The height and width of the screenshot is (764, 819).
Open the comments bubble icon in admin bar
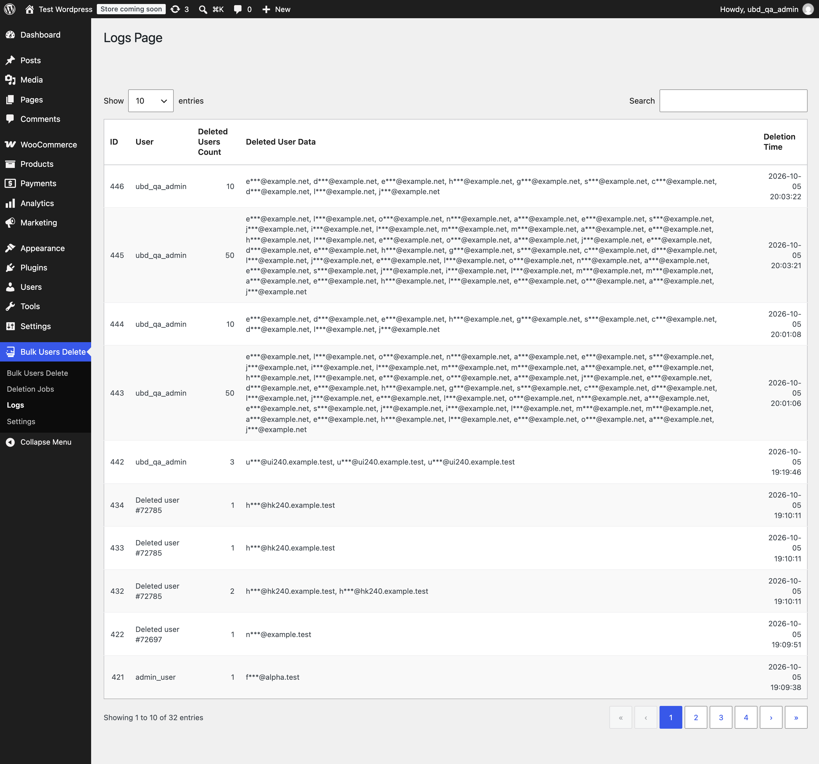(238, 9)
